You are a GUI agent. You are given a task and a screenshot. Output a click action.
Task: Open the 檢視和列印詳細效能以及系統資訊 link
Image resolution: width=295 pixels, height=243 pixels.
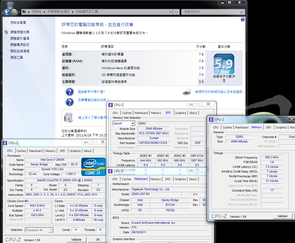[219, 92]
